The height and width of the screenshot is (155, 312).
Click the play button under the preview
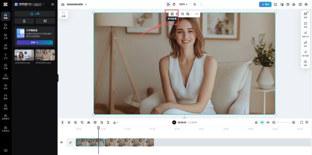174,122
